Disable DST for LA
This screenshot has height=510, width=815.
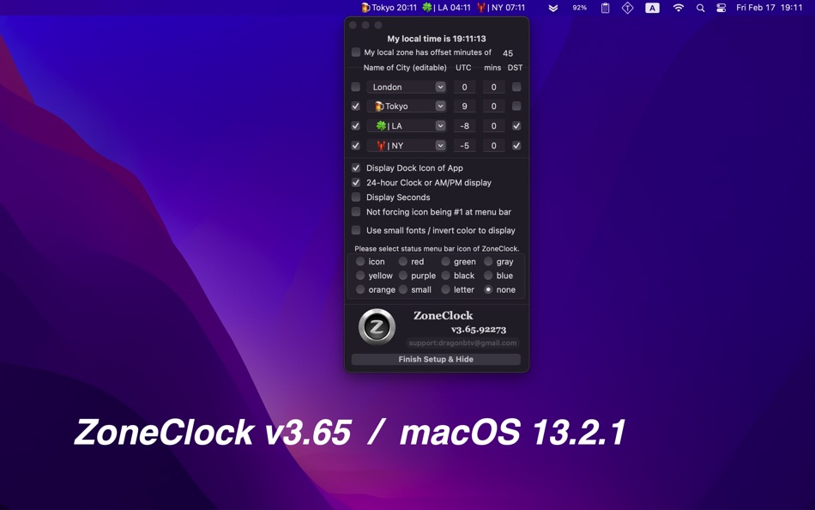click(516, 126)
